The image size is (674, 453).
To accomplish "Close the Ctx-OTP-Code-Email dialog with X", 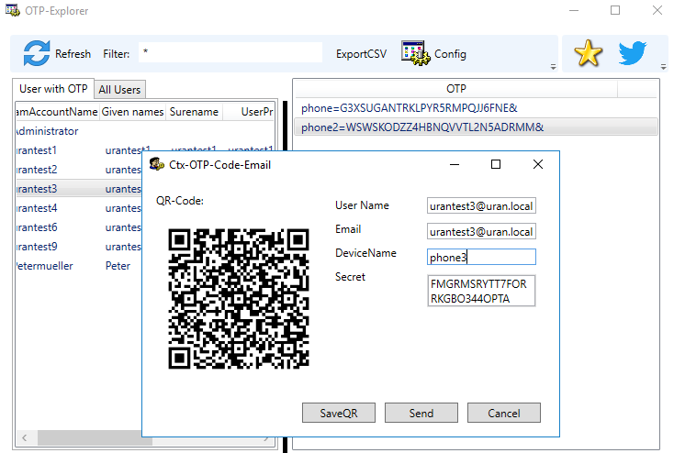I will (x=538, y=164).
